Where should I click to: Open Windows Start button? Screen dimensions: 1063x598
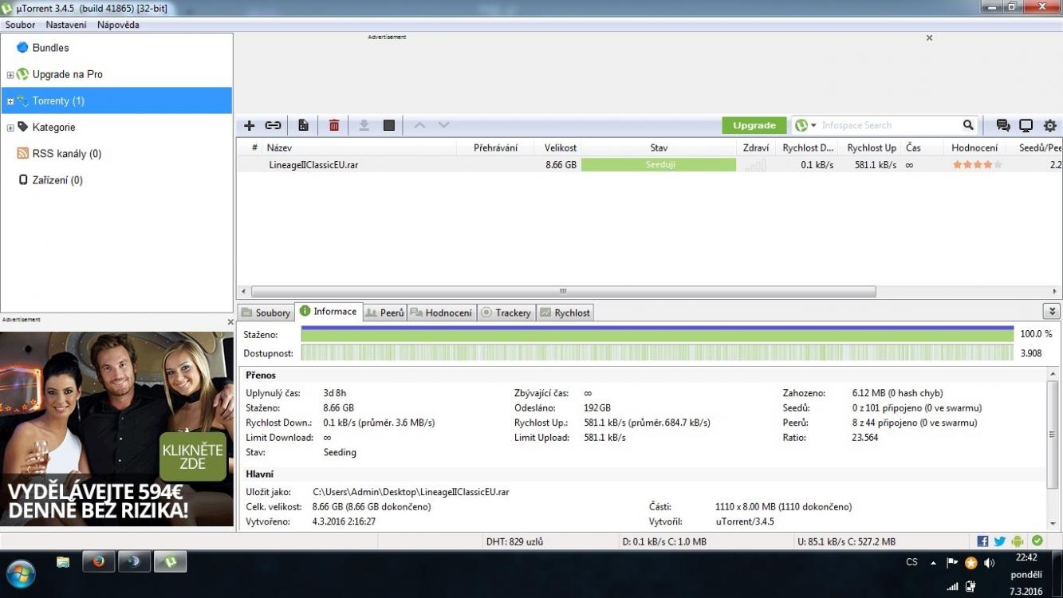(20, 573)
